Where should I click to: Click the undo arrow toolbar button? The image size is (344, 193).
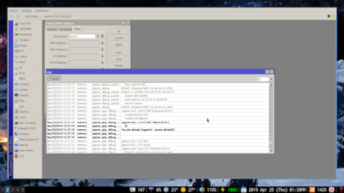[11, 16]
